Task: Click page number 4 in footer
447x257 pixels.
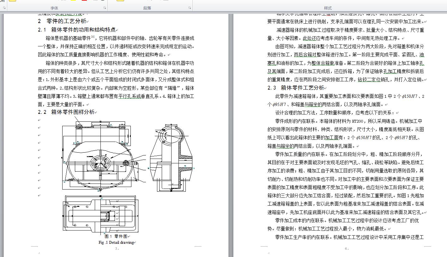Action: coord(346,249)
